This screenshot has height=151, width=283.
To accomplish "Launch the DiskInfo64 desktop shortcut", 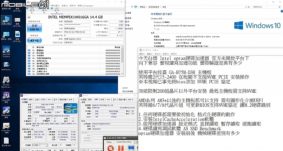I will click(6, 112).
